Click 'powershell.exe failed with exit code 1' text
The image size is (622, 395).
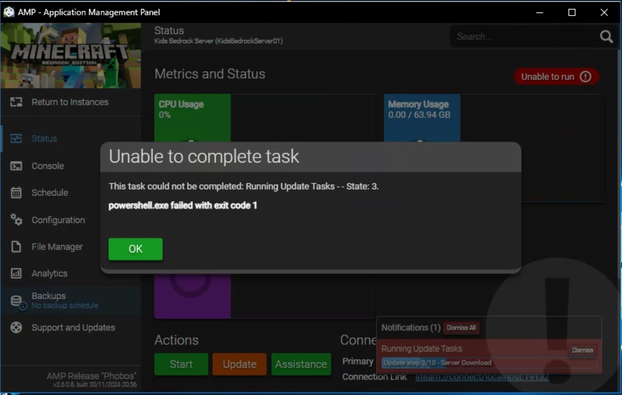click(183, 205)
